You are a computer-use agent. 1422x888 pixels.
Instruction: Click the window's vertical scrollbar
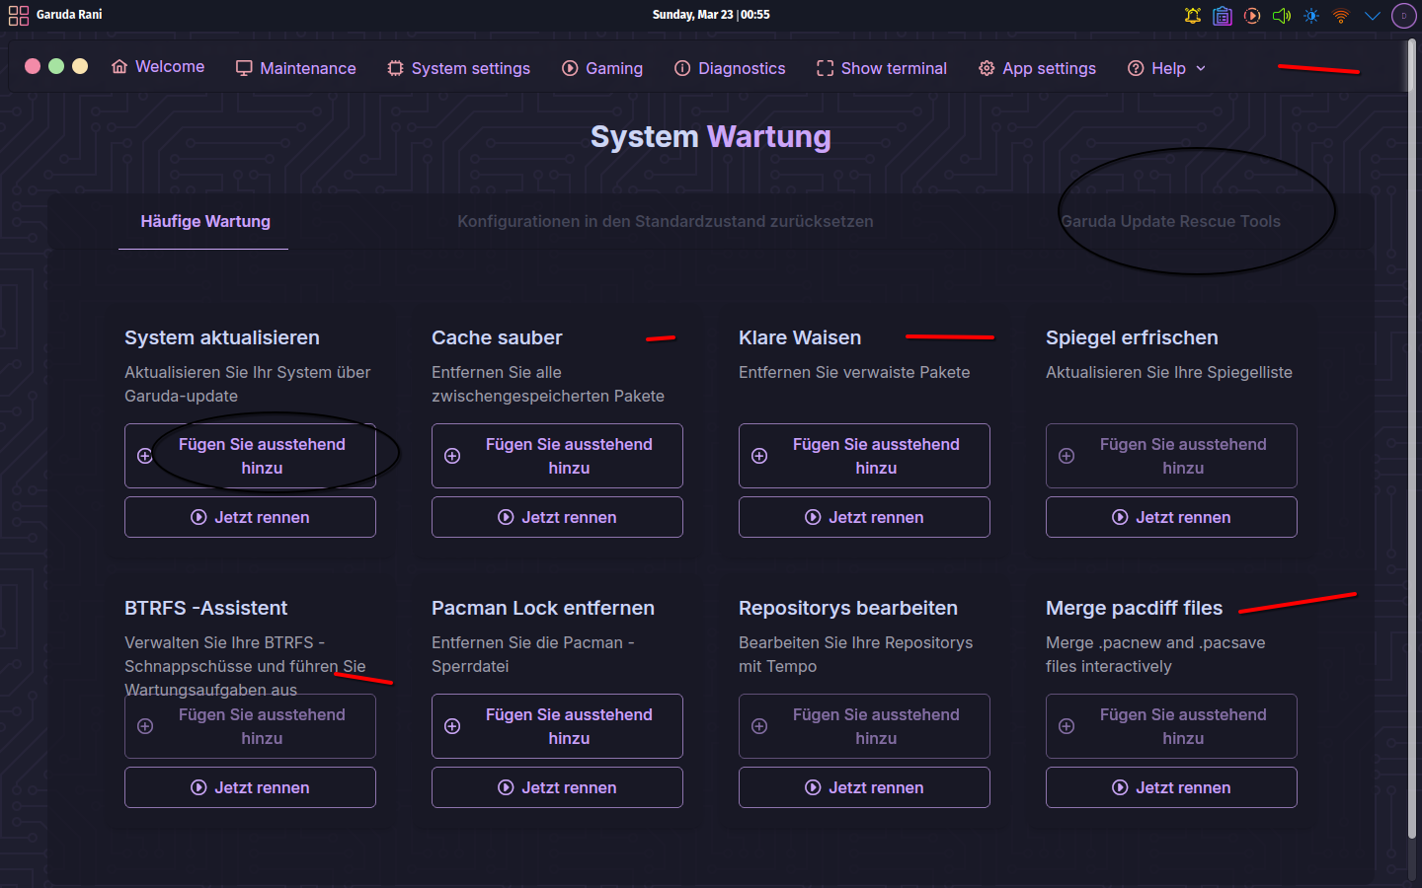click(1412, 439)
